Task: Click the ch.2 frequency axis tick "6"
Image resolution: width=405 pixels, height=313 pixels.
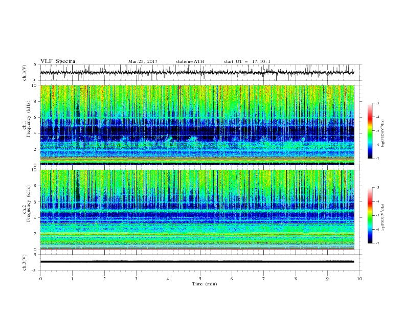Action: (36, 202)
